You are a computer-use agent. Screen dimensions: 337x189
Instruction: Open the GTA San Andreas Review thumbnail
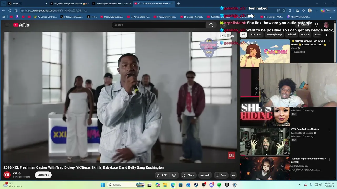(265, 142)
